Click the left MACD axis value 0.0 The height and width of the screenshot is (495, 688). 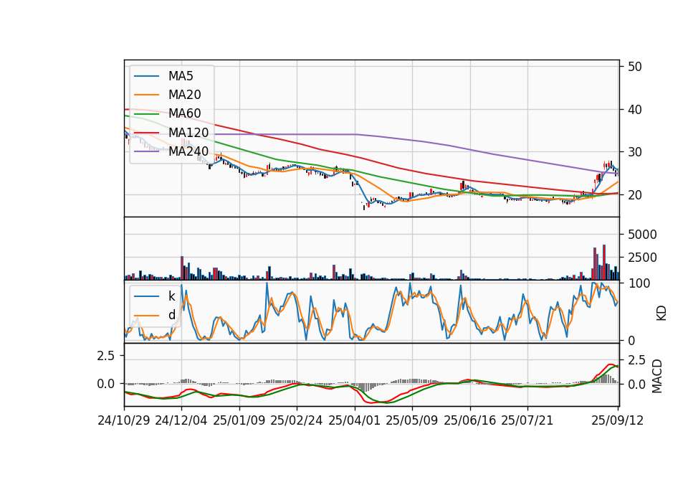pyautogui.click(x=106, y=384)
